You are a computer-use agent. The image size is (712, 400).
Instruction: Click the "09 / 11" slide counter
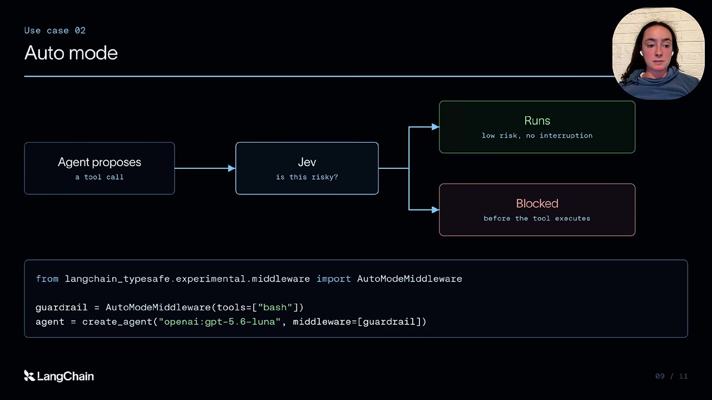[x=671, y=376]
